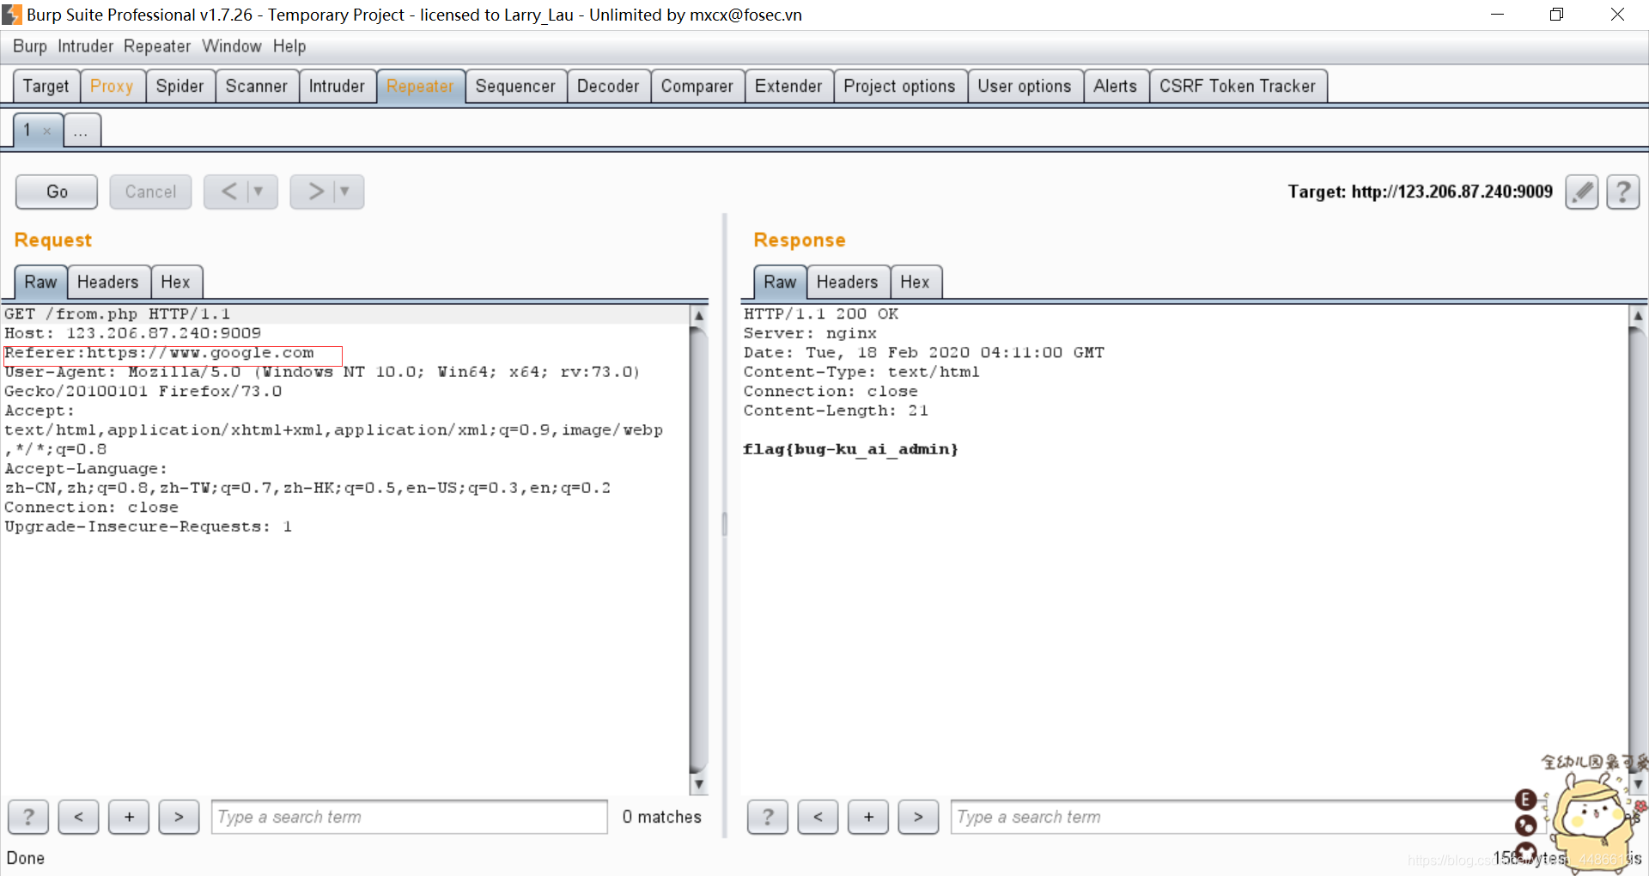This screenshot has width=1649, height=876.
Task: Open the Repeater menu in menu bar
Action: [x=157, y=46]
